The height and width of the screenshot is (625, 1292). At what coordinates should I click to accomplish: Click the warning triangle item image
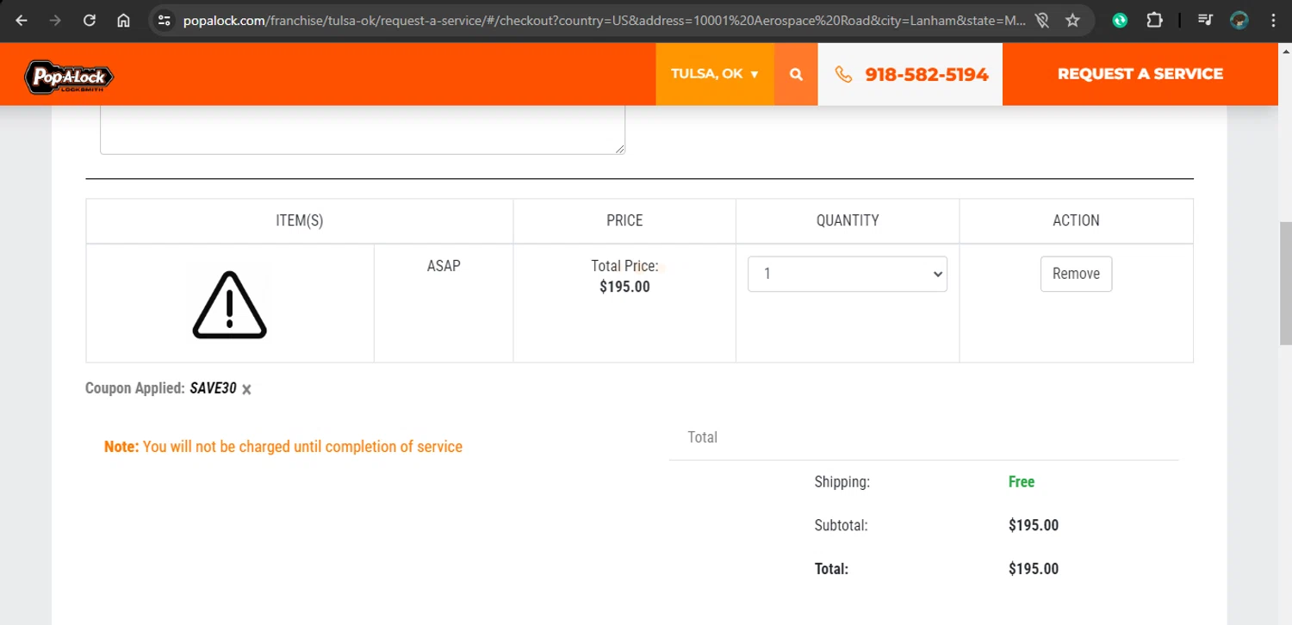click(229, 304)
